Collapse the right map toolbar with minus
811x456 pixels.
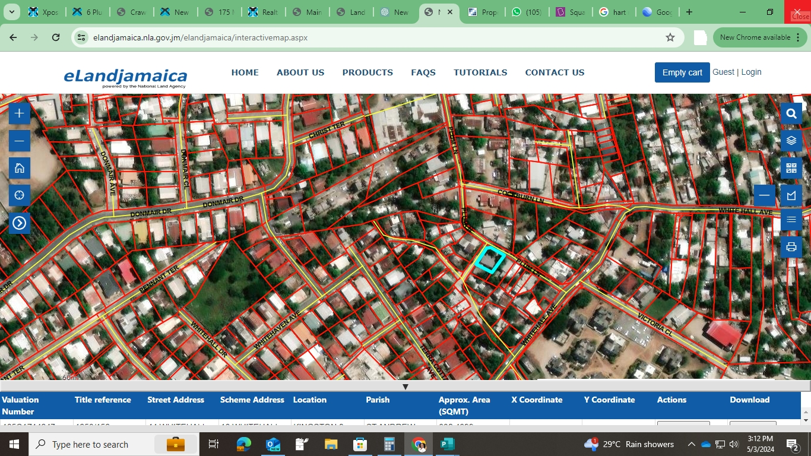click(x=764, y=195)
